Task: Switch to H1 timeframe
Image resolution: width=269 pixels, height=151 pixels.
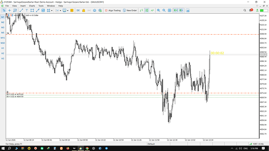Action: tap(3, 48)
